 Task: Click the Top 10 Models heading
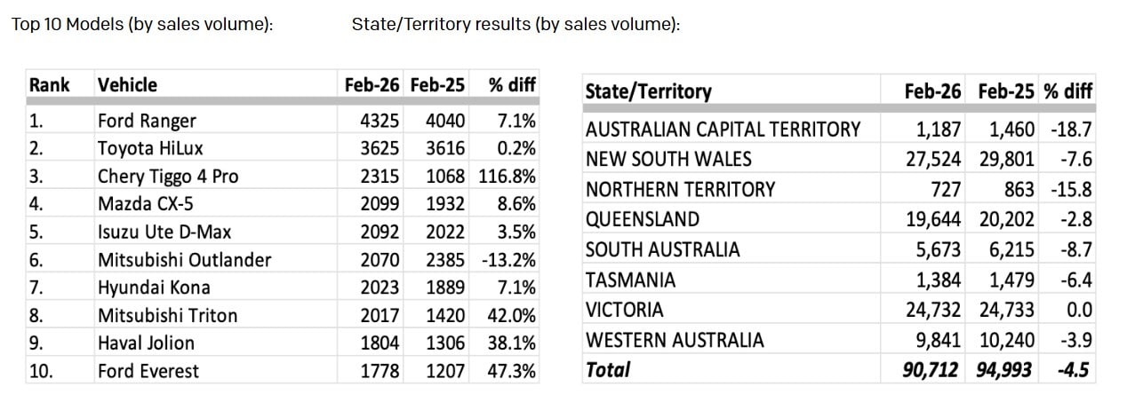[x=141, y=25]
